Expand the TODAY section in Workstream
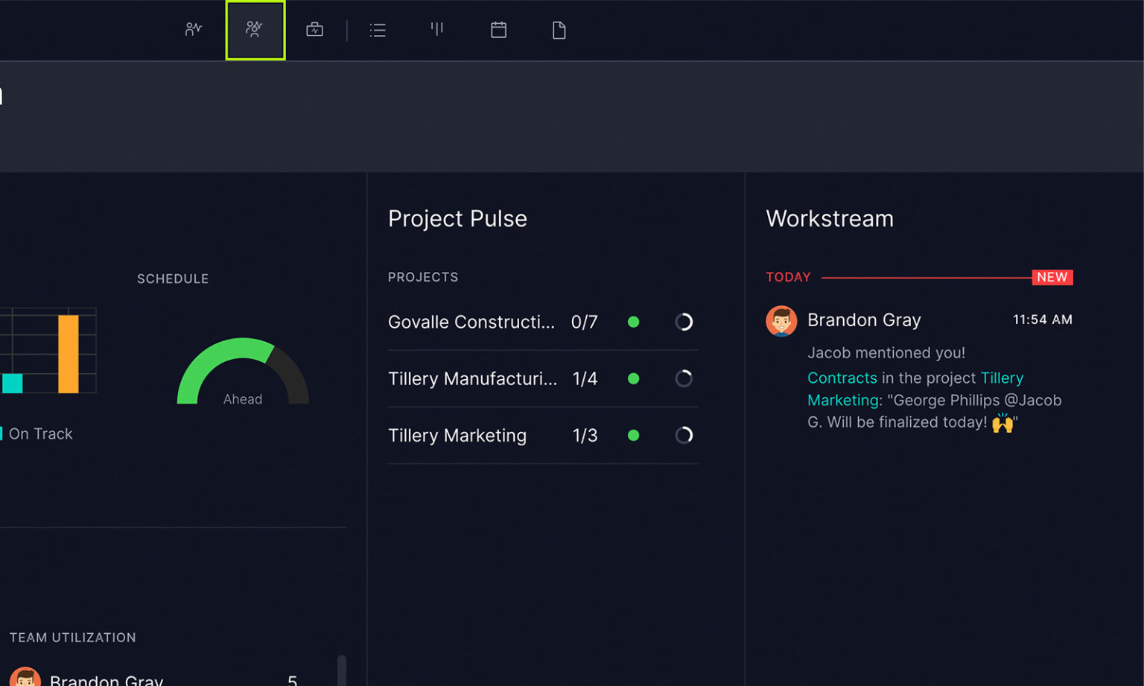The image size is (1144, 686). pyautogui.click(x=788, y=276)
